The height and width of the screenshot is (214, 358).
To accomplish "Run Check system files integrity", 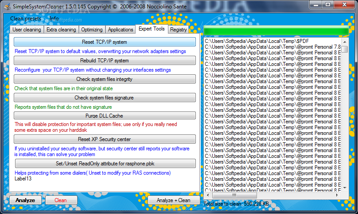I will (x=105, y=79).
